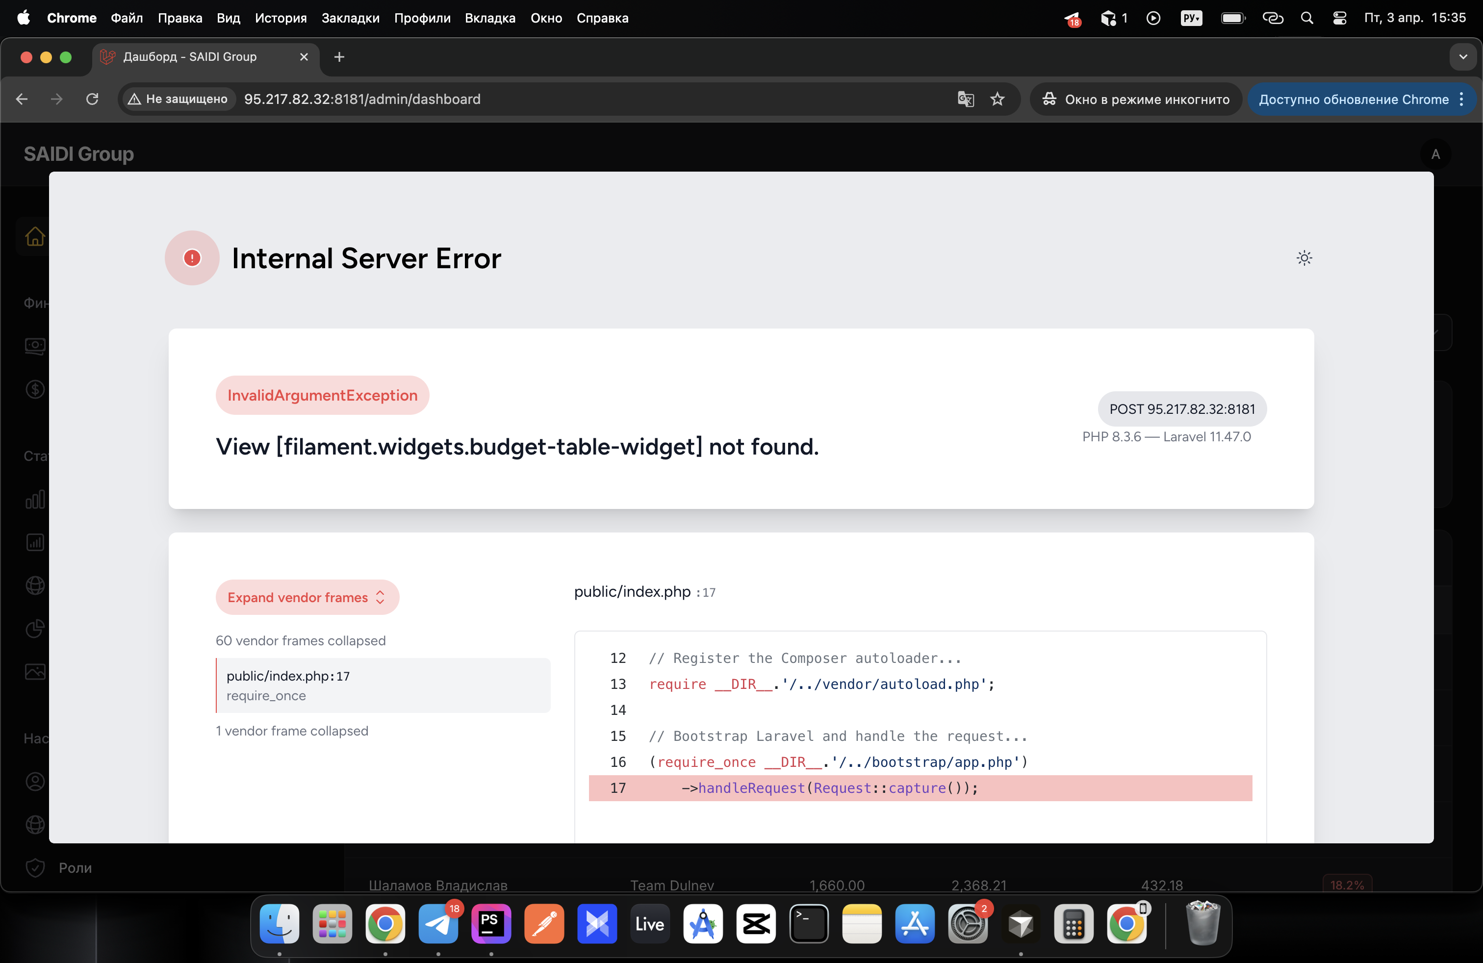The width and height of the screenshot is (1483, 963).
Task: Click the SAIDI Group header logo
Action: 78,154
